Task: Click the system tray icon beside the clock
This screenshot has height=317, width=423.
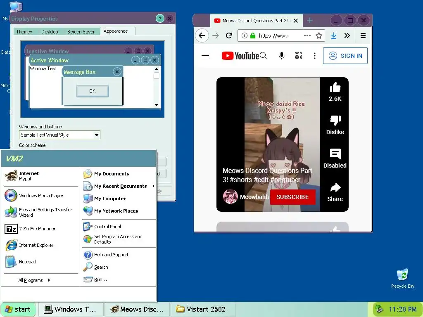Action: (x=380, y=309)
